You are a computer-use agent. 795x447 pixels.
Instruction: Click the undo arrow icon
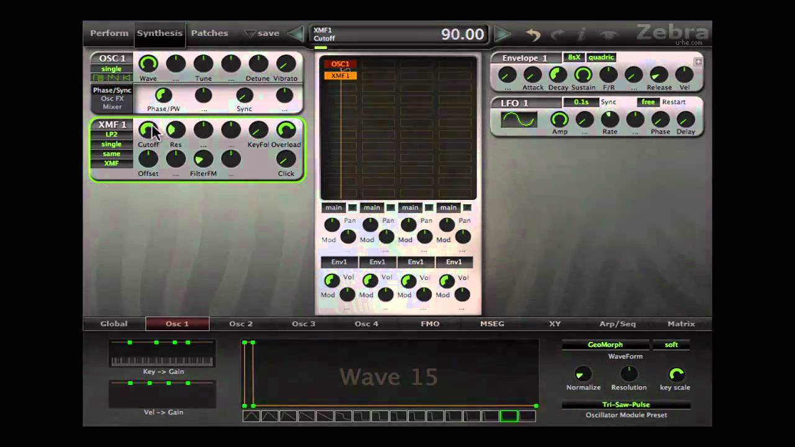click(534, 35)
